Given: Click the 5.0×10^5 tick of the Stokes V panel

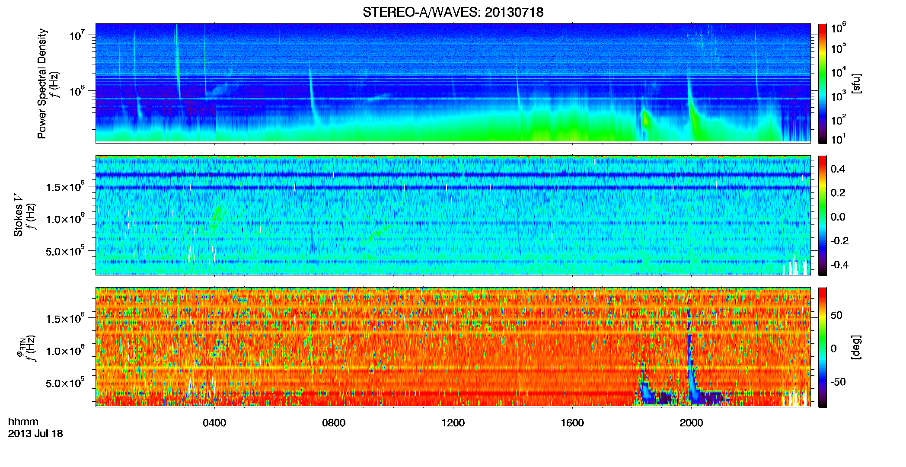Looking at the screenshot, I should (x=65, y=251).
